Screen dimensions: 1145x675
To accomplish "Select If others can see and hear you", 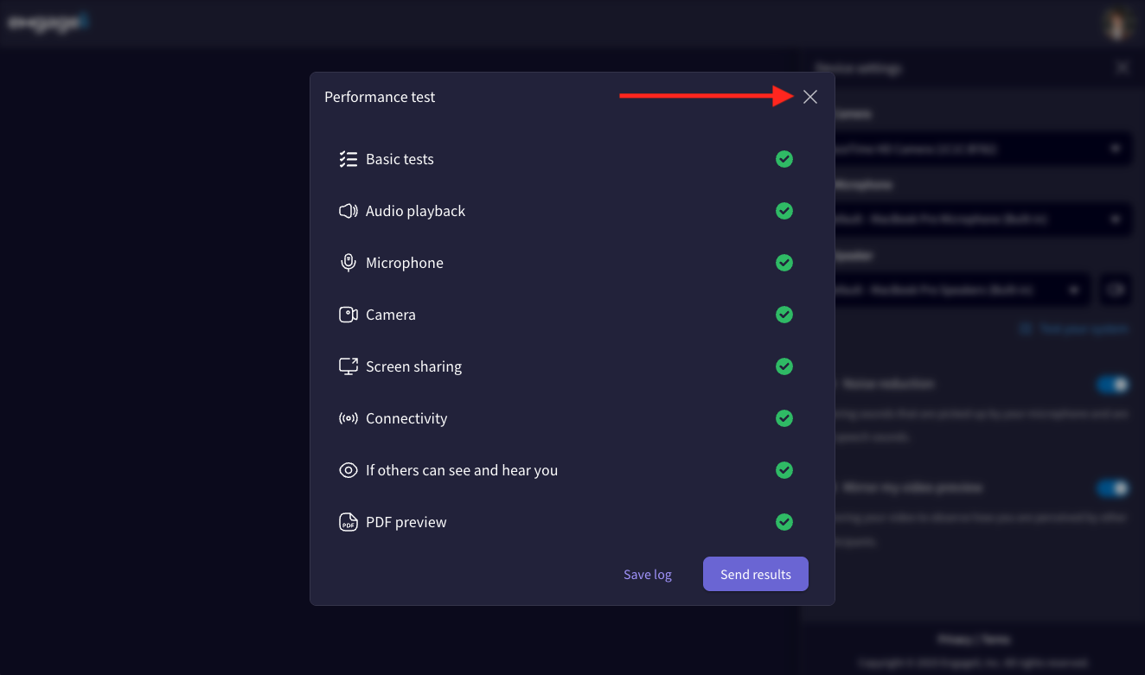I will pyautogui.click(x=462, y=470).
